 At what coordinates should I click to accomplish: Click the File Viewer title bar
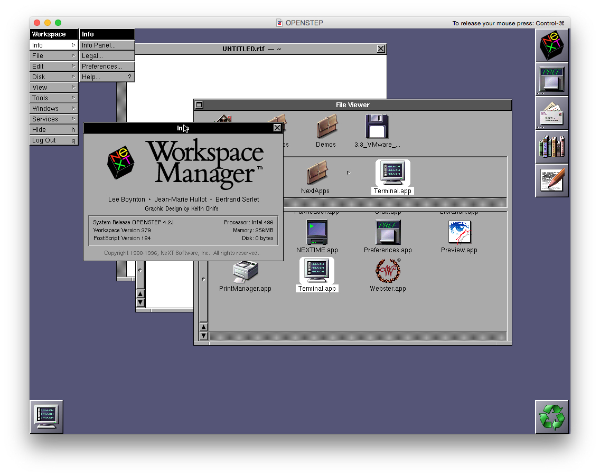point(353,105)
